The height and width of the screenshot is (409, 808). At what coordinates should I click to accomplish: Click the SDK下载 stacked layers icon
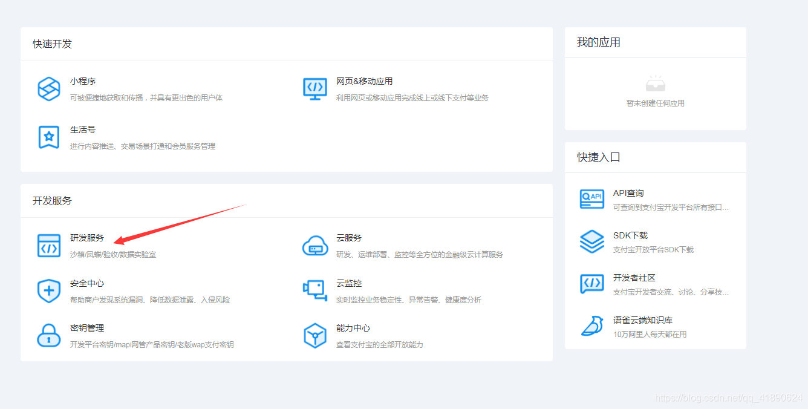coord(592,241)
